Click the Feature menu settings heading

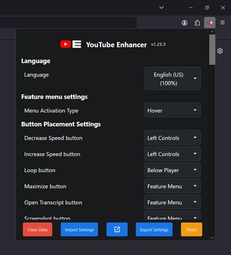click(54, 97)
